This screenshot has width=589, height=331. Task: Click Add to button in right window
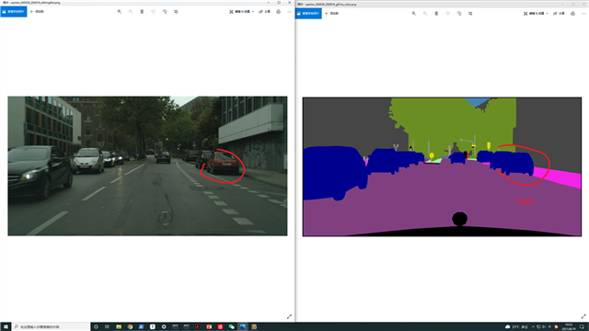331,14
